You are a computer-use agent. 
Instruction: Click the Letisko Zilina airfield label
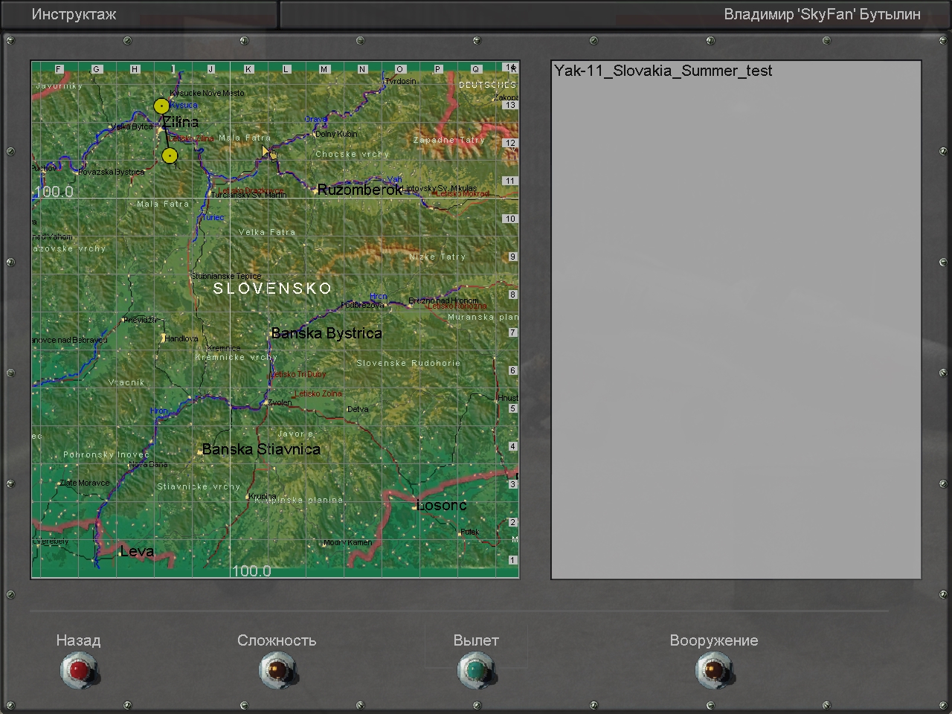pyautogui.click(x=191, y=138)
